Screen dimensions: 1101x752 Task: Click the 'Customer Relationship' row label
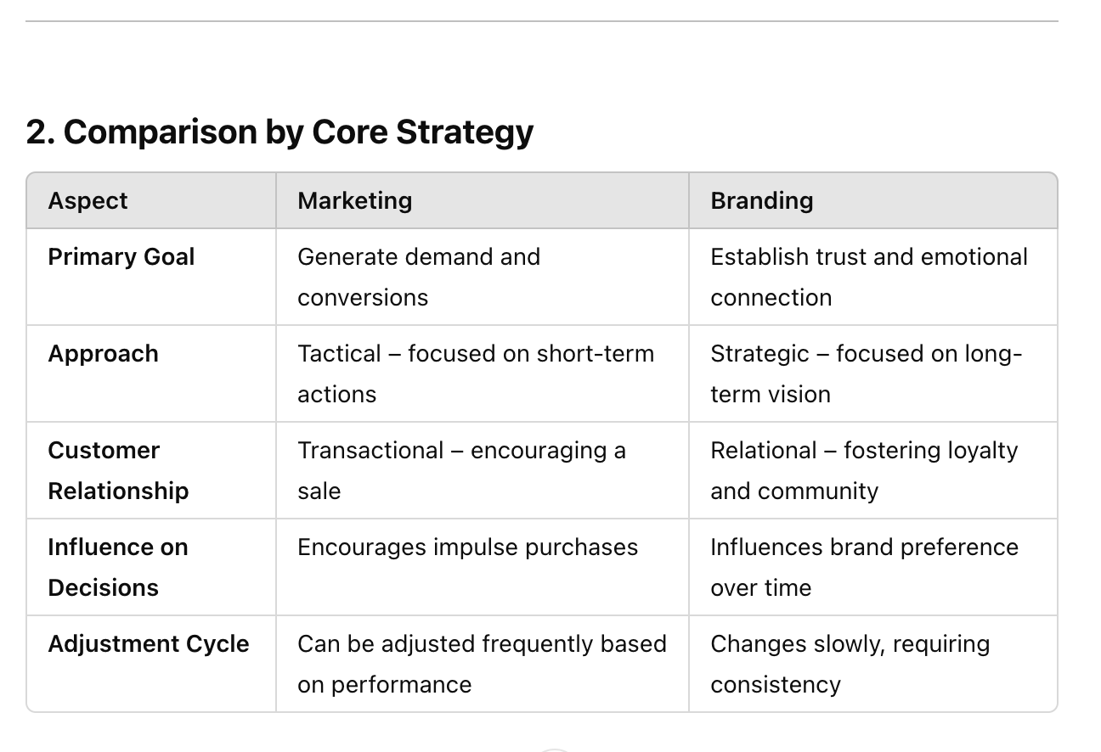[119, 470]
